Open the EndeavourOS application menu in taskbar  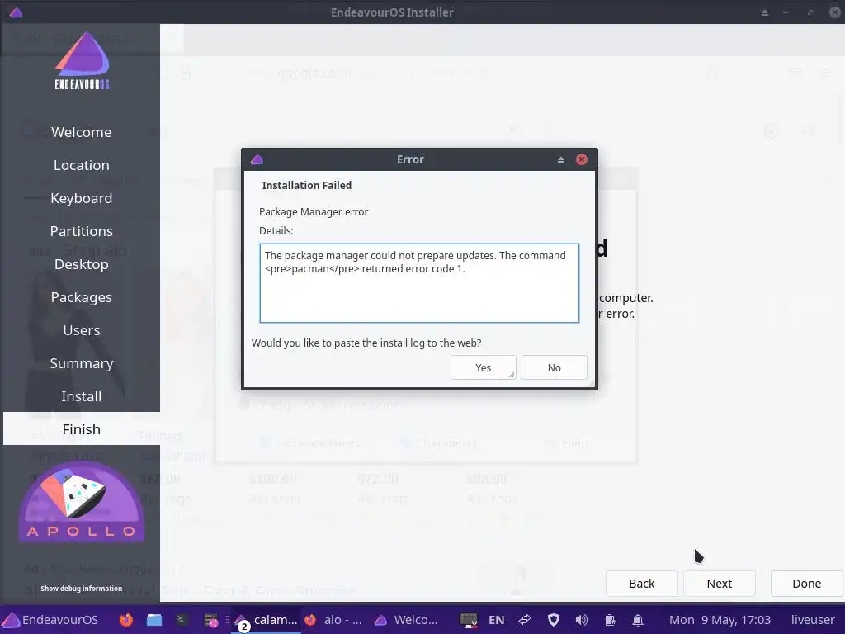(50, 620)
